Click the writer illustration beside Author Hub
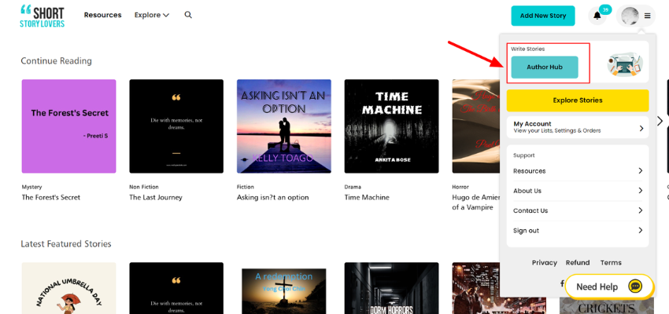Viewport: 669px width, 314px height. tap(625, 64)
